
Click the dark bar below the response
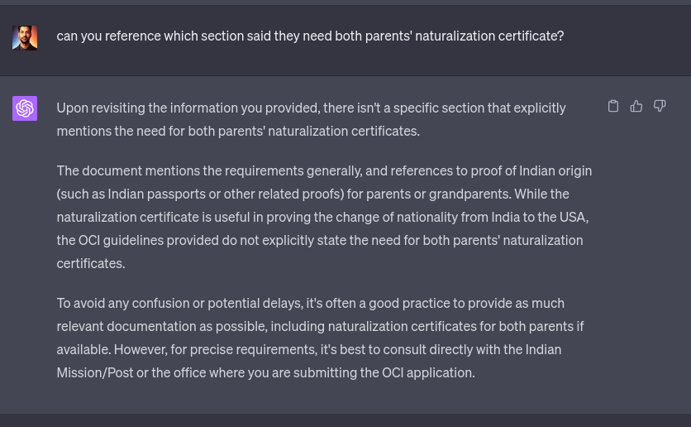click(x=345, y=420)
